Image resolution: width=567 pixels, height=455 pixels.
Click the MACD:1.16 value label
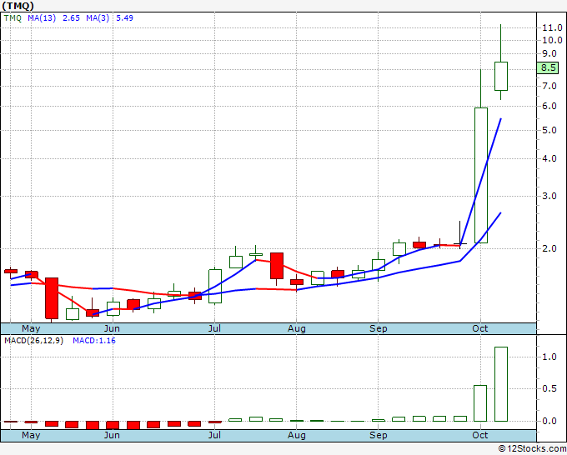pos(94,341)
